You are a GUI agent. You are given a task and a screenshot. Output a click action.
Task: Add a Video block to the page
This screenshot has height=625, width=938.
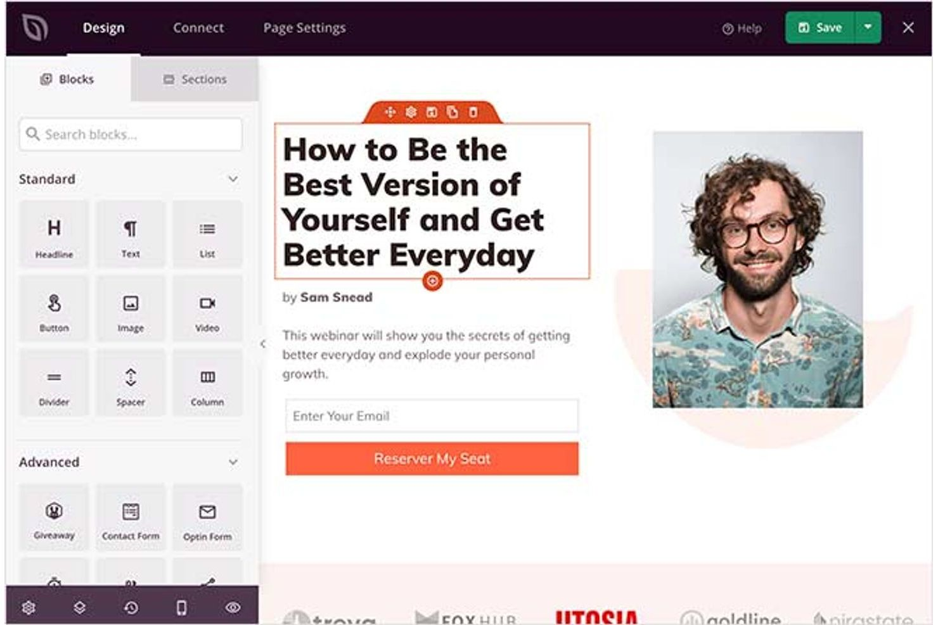click(207, 309)
